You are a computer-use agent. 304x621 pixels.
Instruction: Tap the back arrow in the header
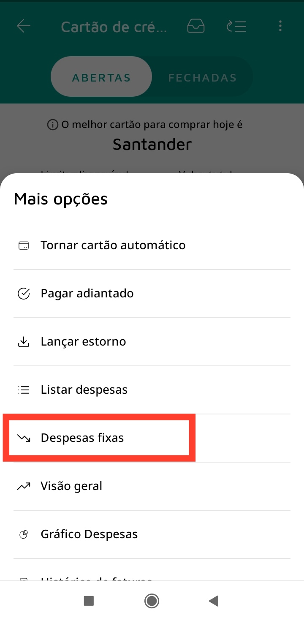pyautogui.click(x=24, y=26)
